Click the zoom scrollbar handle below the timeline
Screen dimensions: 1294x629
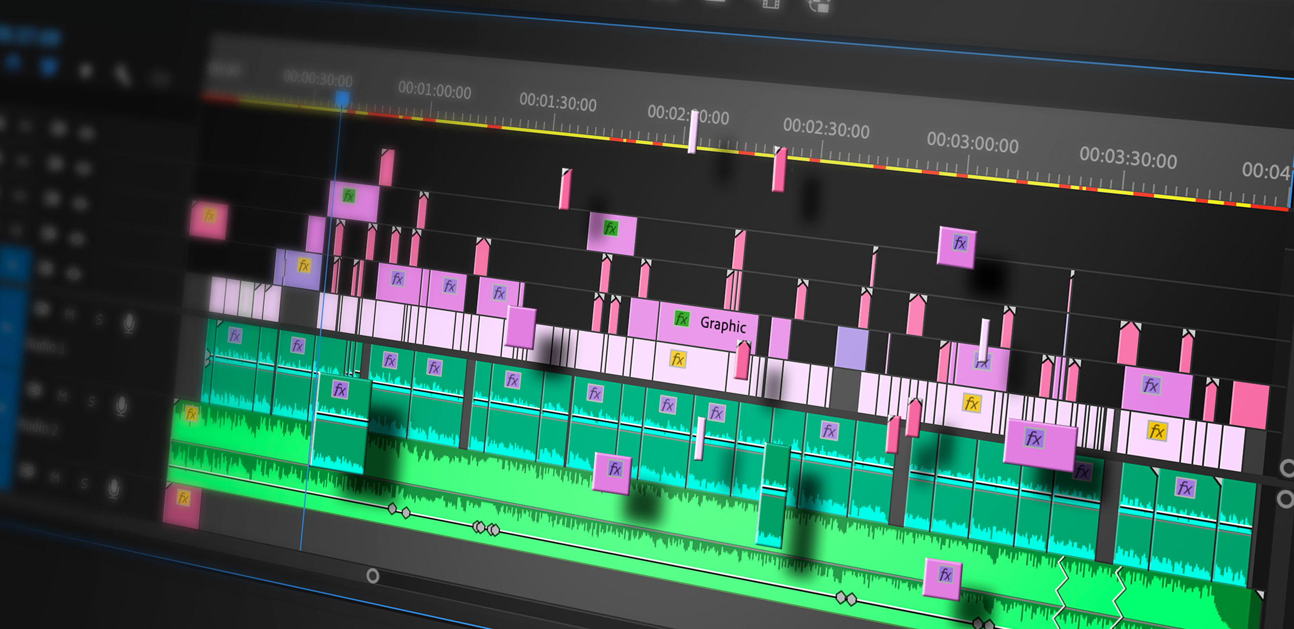tap(373, 576)
